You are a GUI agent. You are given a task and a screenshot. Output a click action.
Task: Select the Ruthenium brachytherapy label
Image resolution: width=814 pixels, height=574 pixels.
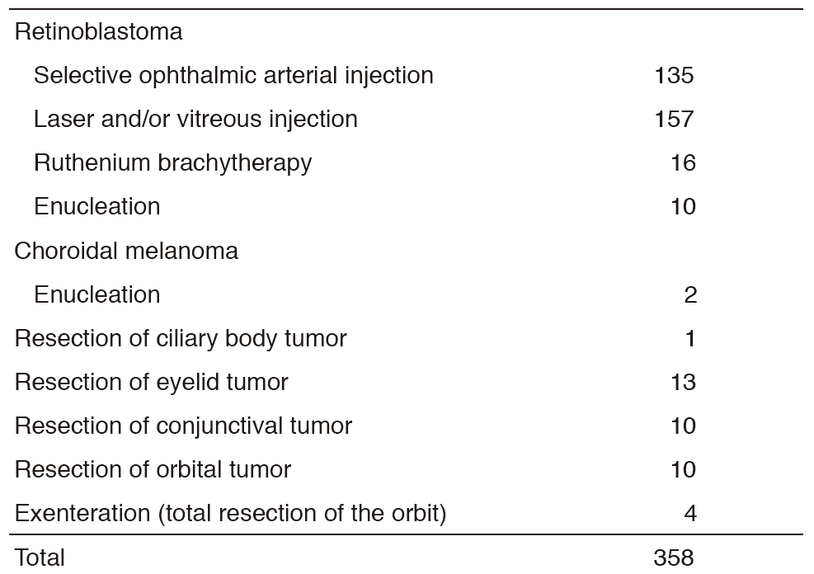(x=172, y=162)
